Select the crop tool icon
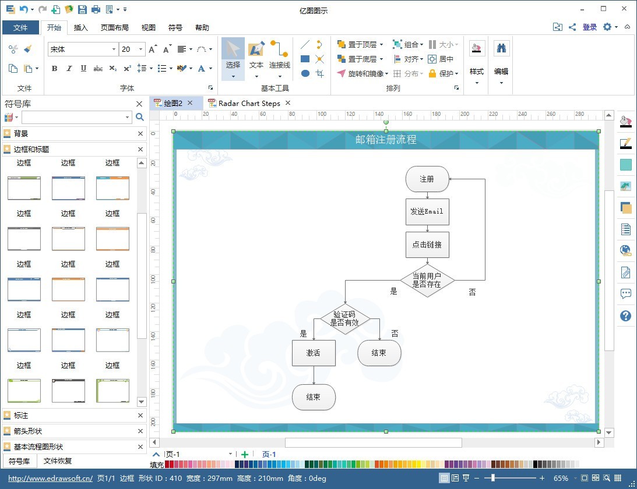The width and height of the screenshot is (637, 489). tap(320, 73)
